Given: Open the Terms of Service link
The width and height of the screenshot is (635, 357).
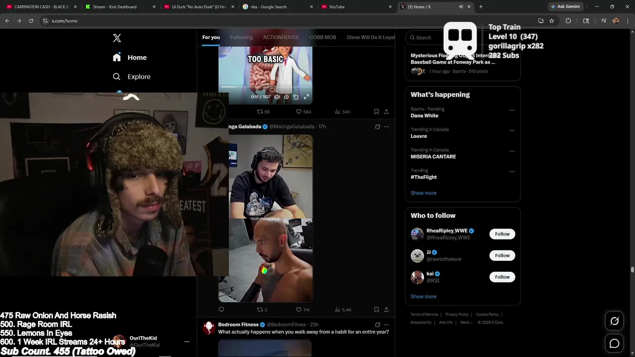Looking at the screenshot, I should (x=424, y=314).
